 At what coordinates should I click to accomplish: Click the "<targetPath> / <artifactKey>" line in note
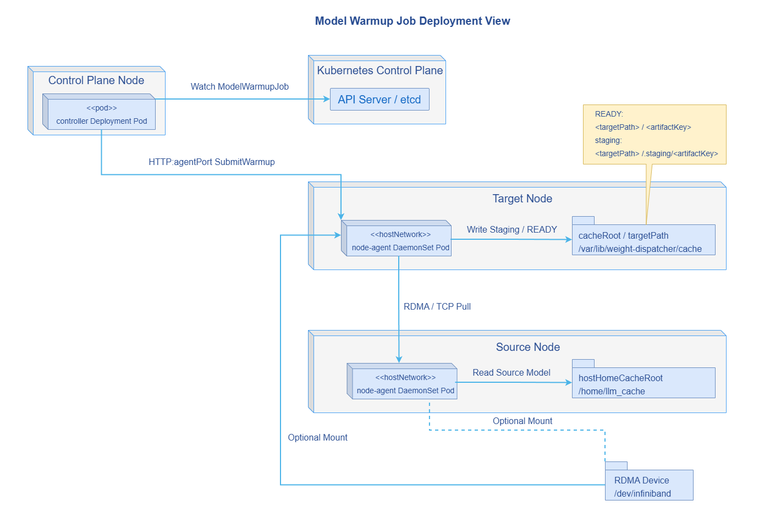click(x=643, y=127)
